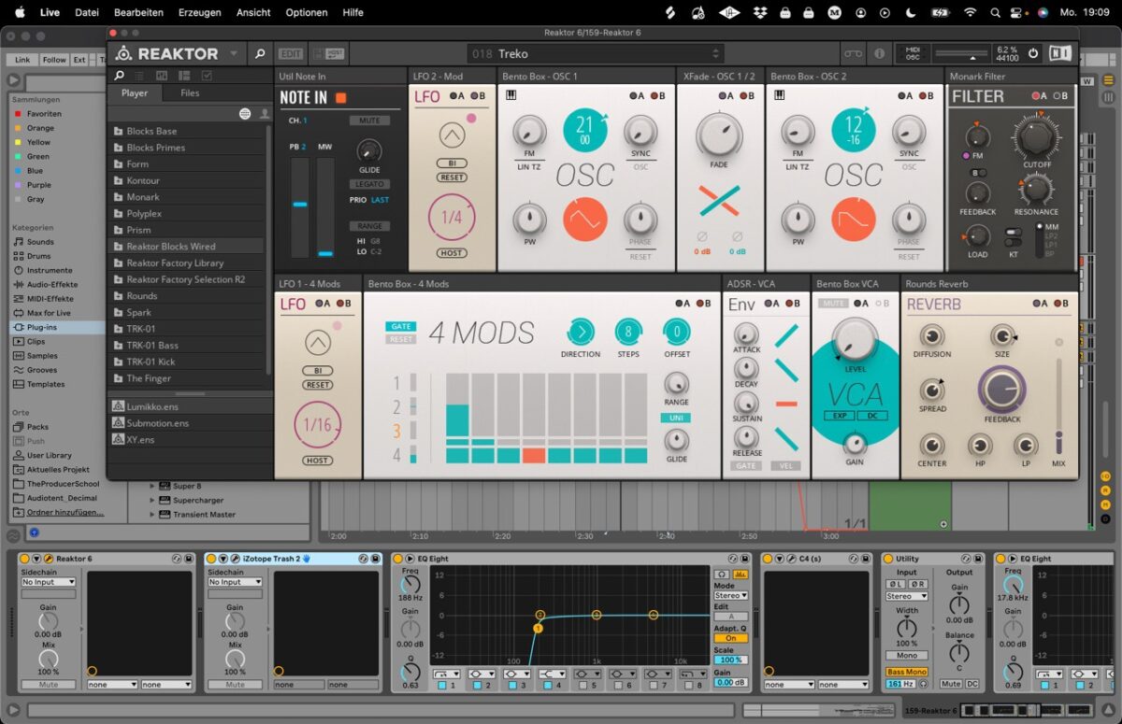Disable Adaptive Q On button in EQ Eight
The width and height of the screenshot is (1122, 724).
coord(730,638)
